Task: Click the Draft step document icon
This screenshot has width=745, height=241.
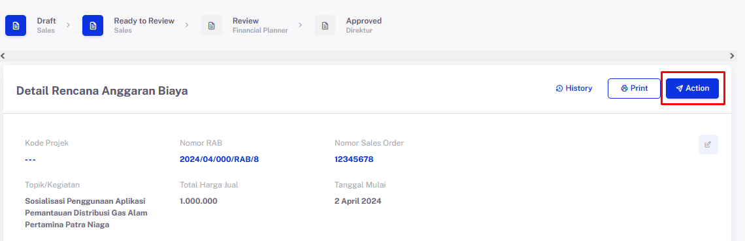Action: 16,25
